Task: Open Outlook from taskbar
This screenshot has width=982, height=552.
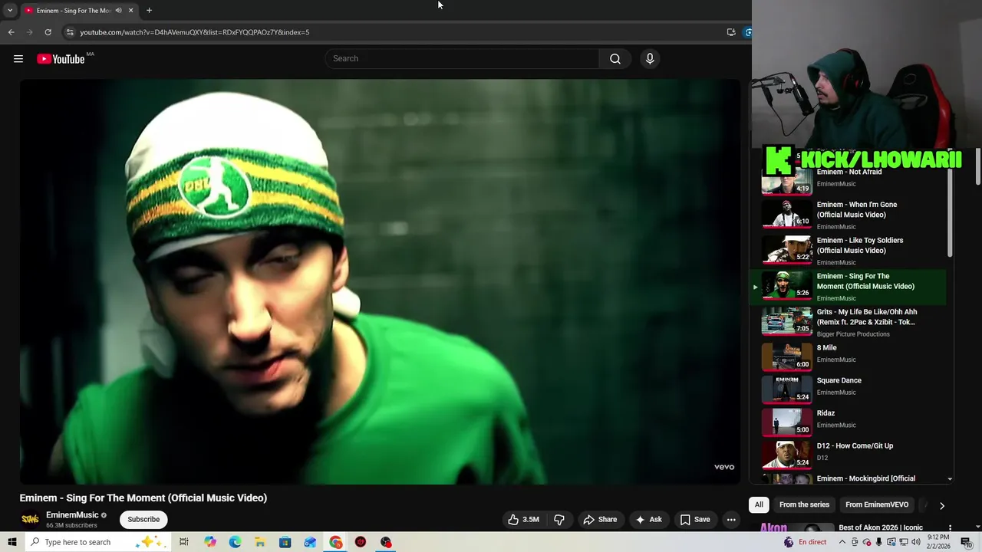Action: click(x=310, y=542)
